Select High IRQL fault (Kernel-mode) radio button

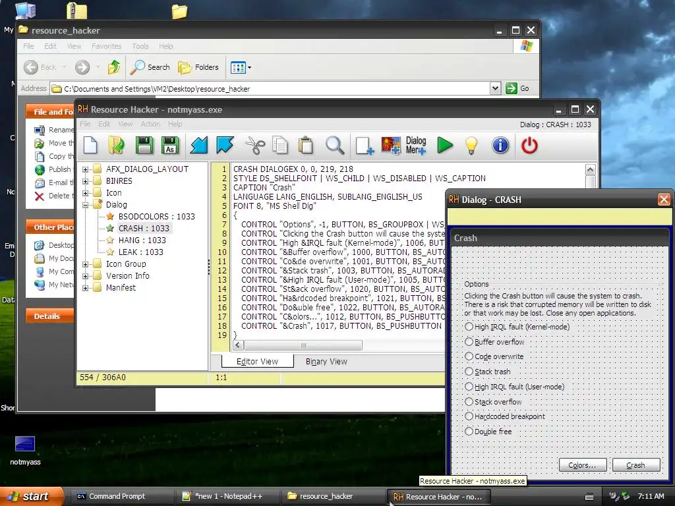coord(469,327)
